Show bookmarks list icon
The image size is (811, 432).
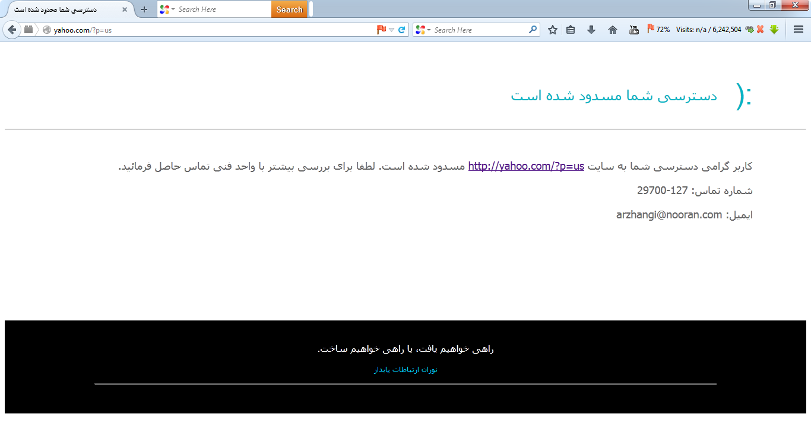(x=571, y=30)
